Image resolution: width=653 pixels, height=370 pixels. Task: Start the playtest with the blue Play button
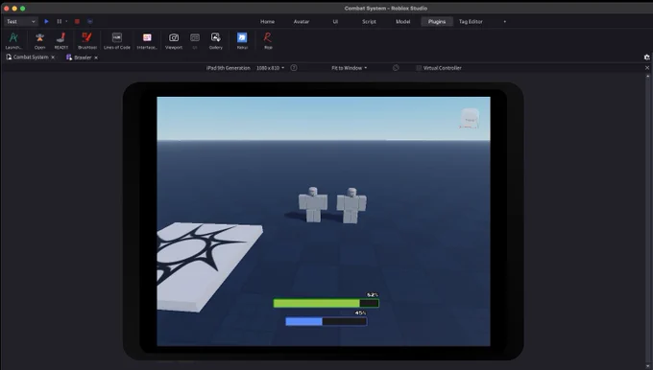tap(46, 21)
